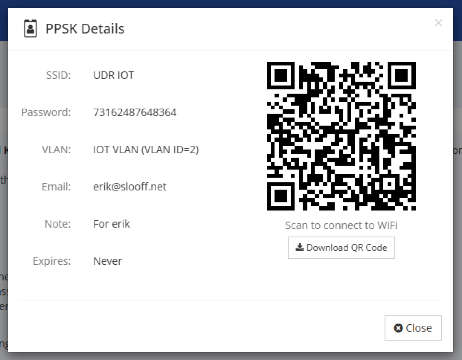The image size is (462, 360).
Task: Click the PPSK Details badge icon
Action: tap(30, 28)
